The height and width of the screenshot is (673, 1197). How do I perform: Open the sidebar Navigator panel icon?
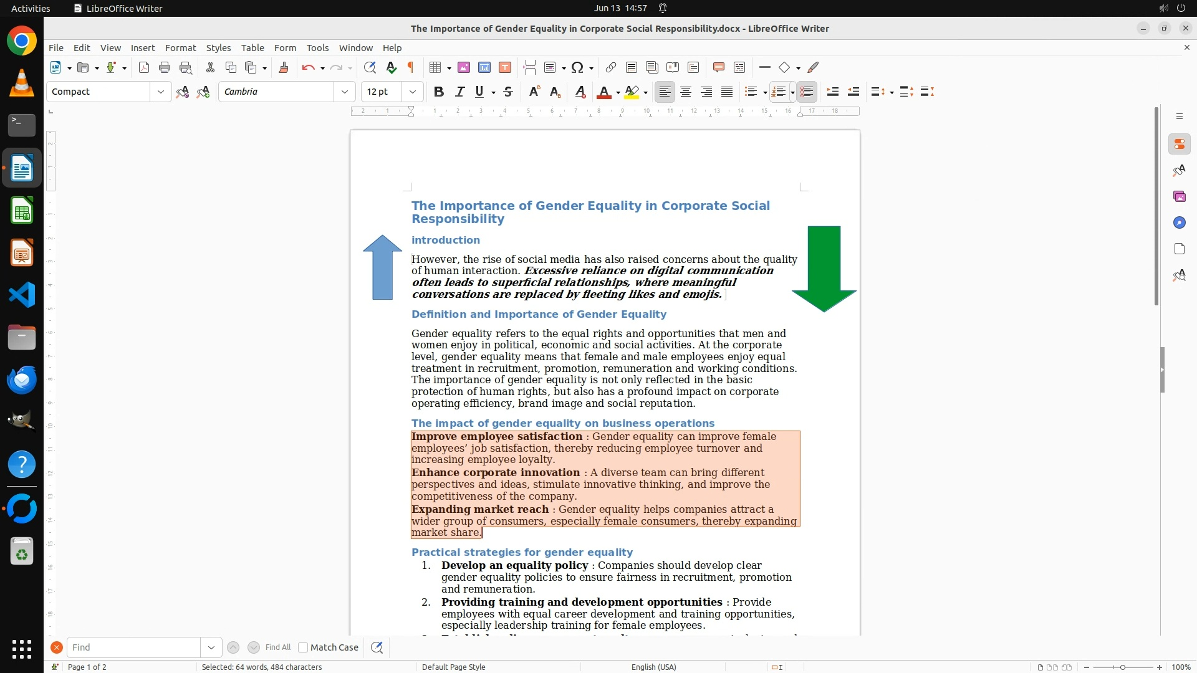(x=1179, y=222)
